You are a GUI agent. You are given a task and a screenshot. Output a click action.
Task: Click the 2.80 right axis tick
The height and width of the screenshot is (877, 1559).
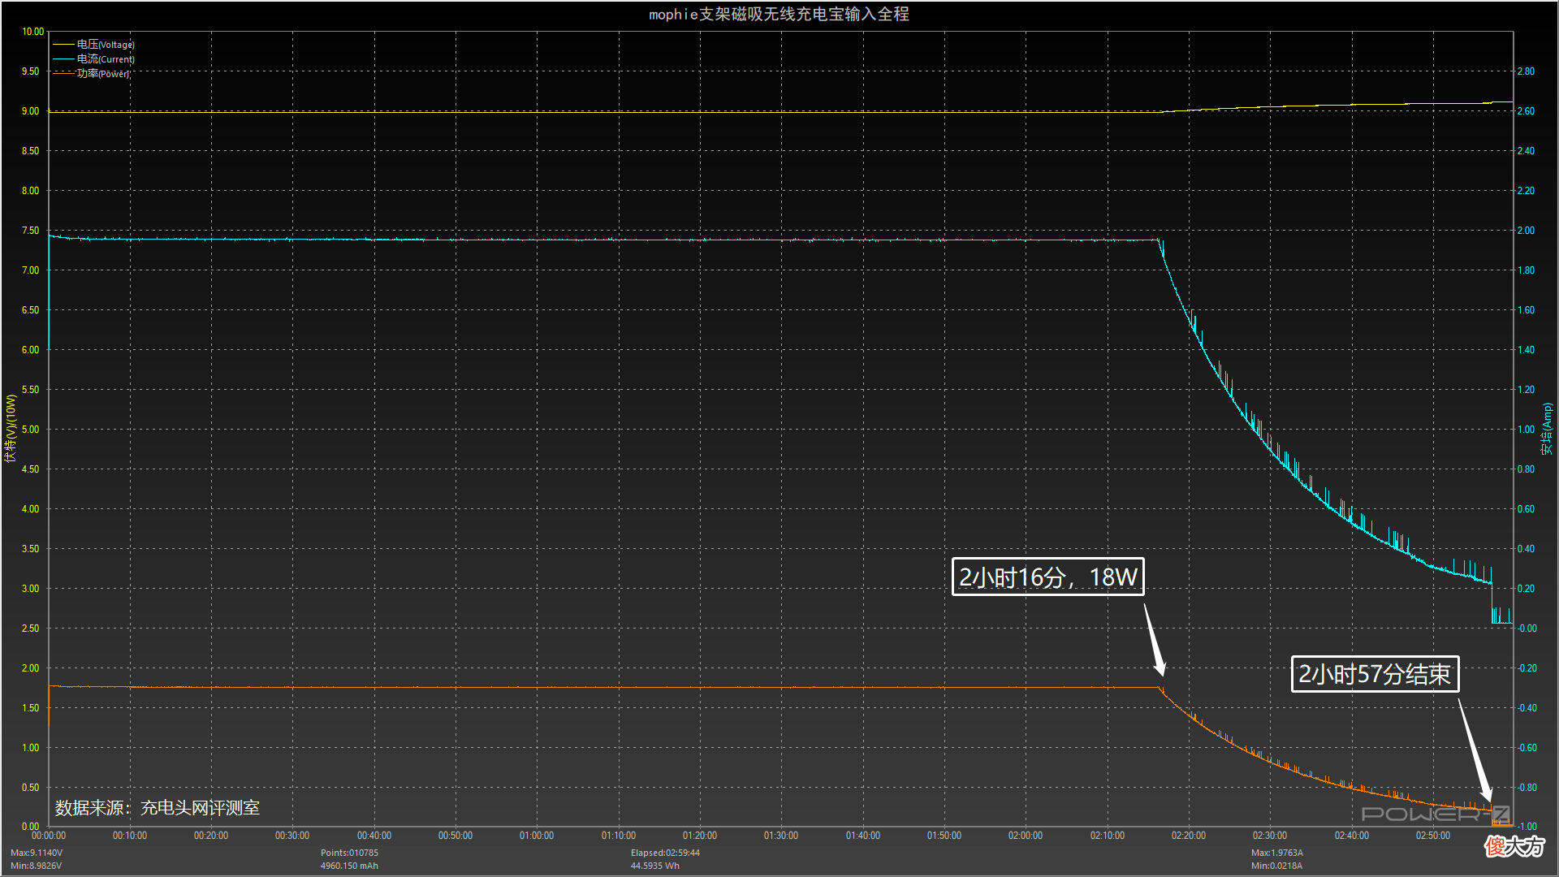[1527, 71]
